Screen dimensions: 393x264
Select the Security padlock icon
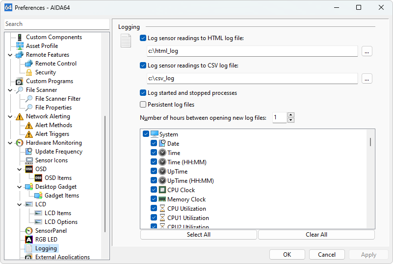tap(29, 72)
